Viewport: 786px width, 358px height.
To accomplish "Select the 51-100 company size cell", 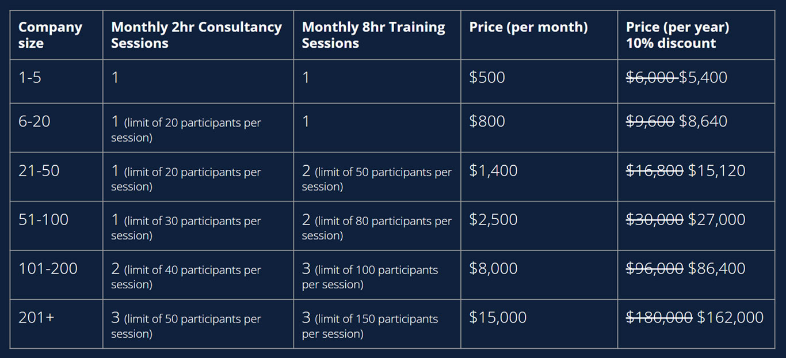I will pyautogui.click(x=43, y=220).
